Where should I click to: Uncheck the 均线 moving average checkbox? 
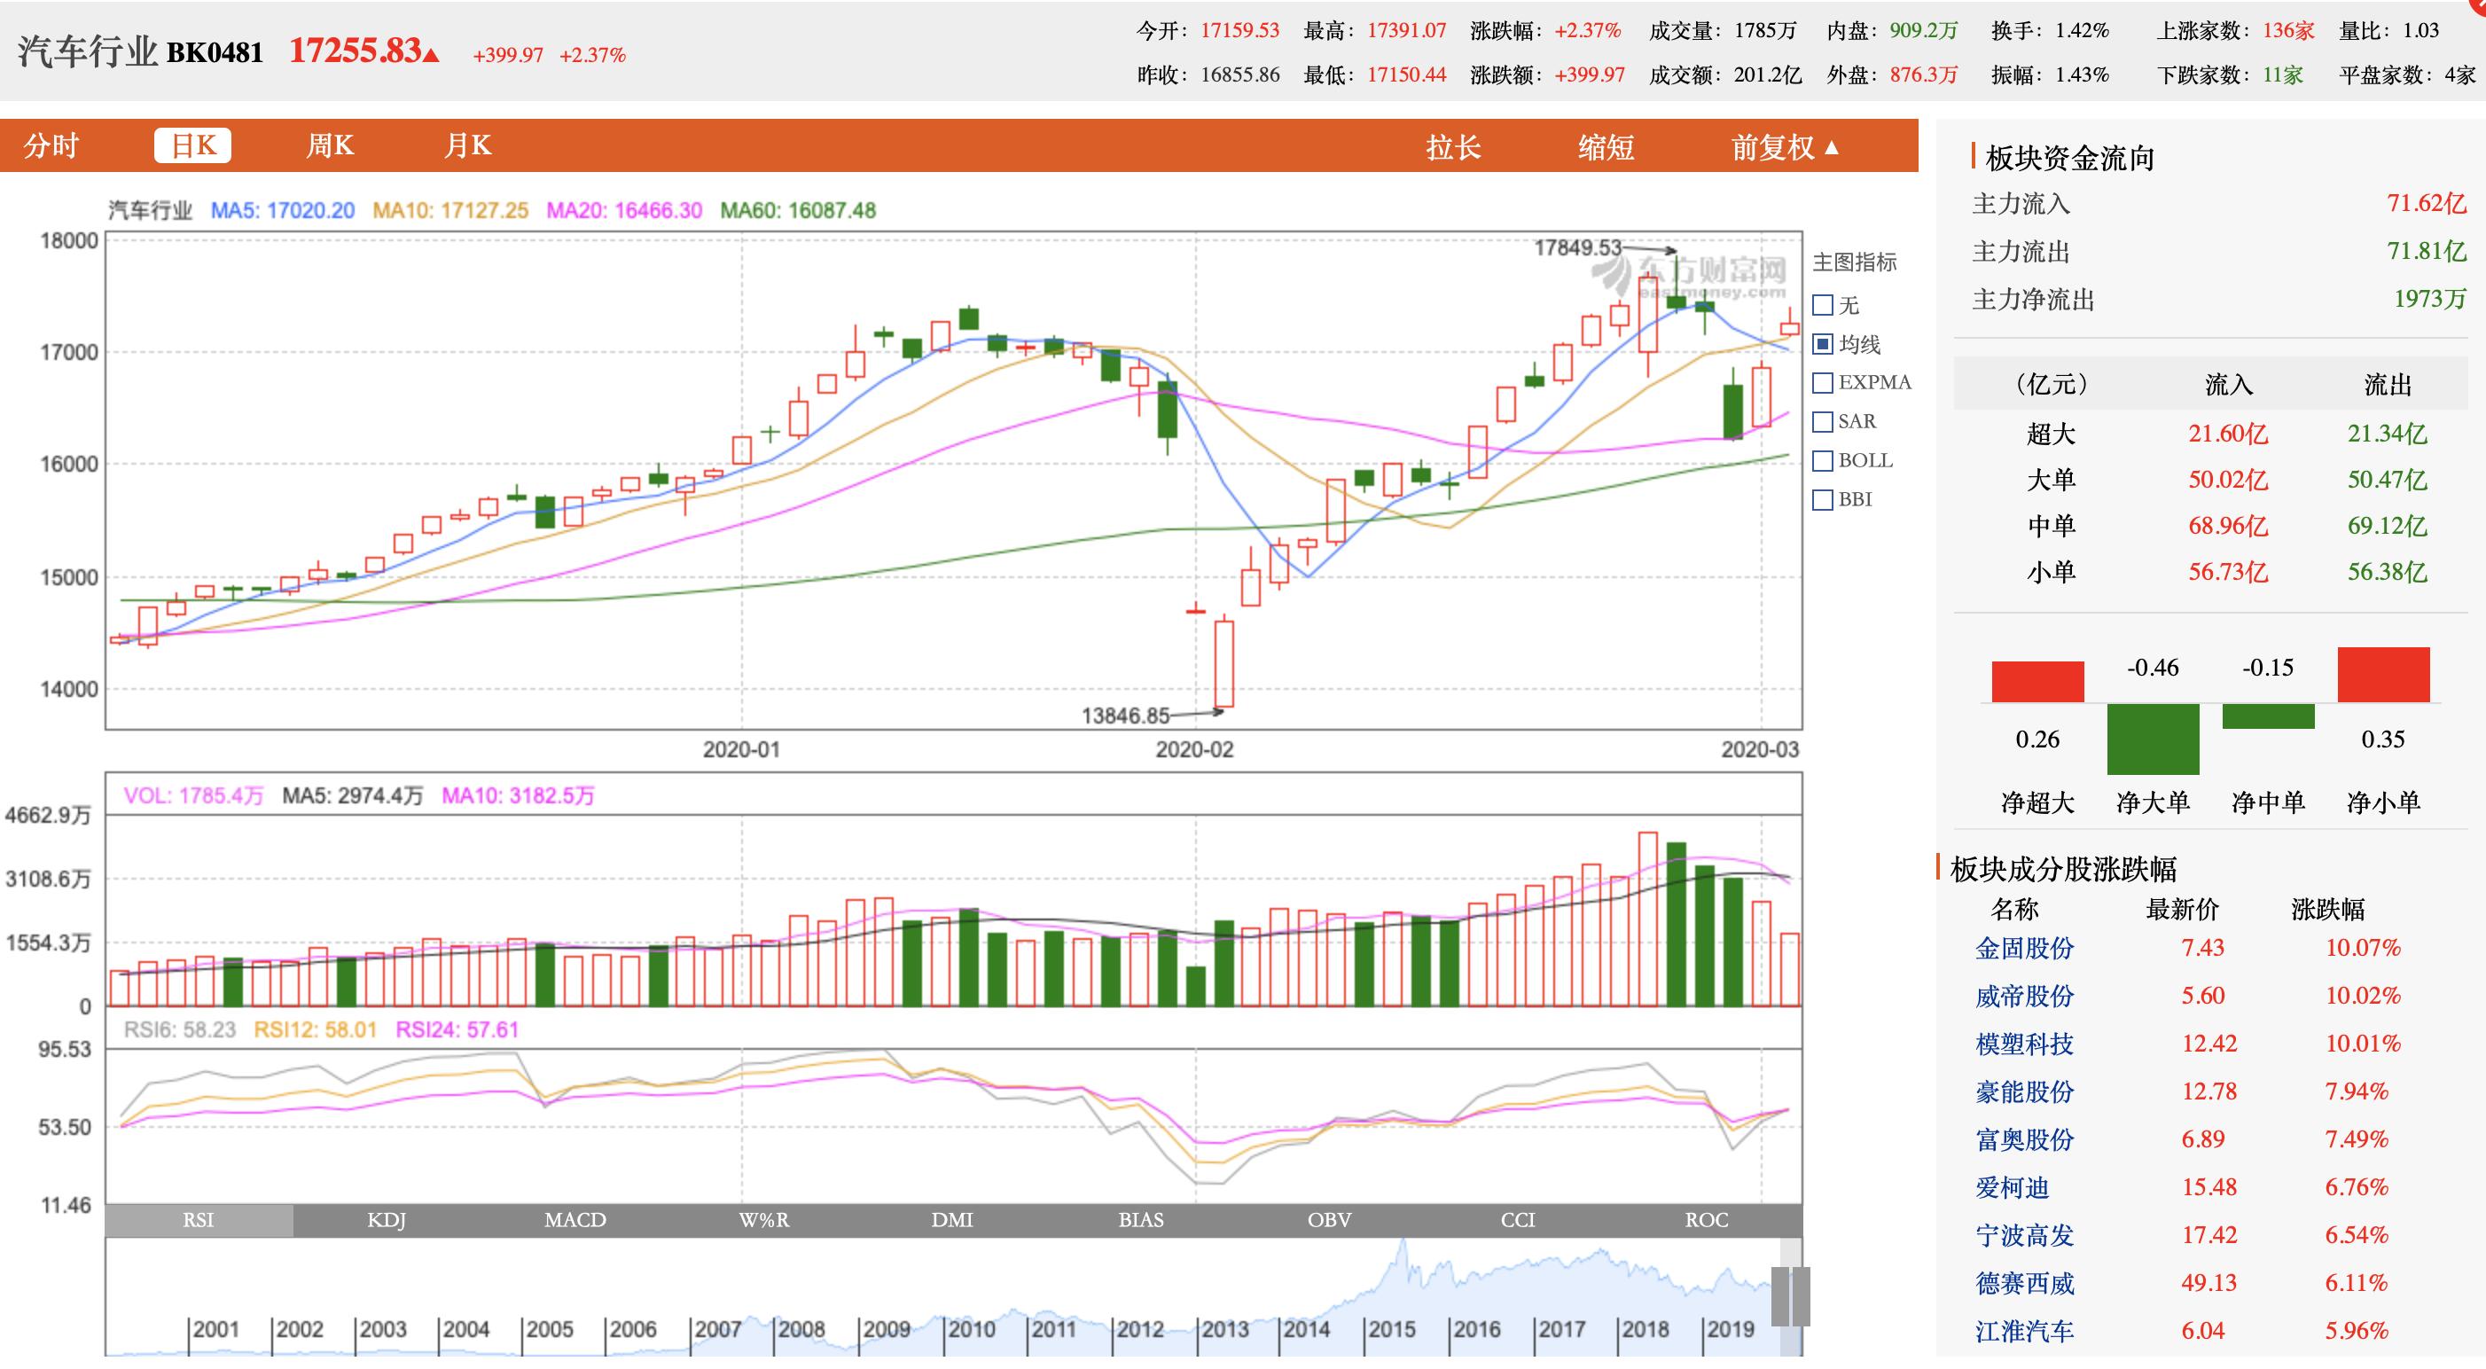(1823, 345)
